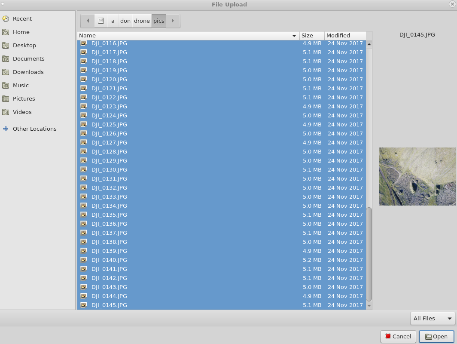Click the Name column dropdown arrow

(294, 36)
